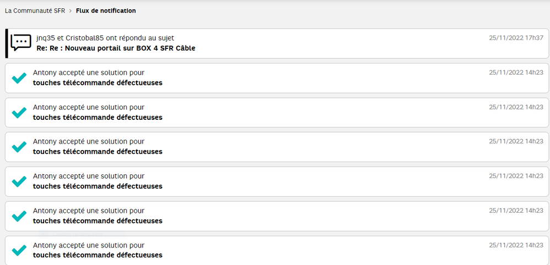
Task: Open the fifth "touches télécommande défectueuses" topic link
Action: point(97,220)
